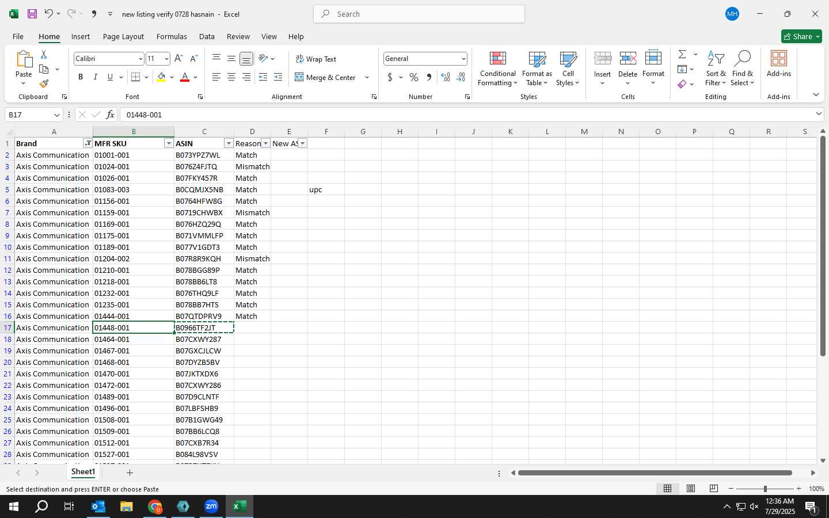Select the Sheet1 tab
829x518 pixels.
(x=83, y=472)
